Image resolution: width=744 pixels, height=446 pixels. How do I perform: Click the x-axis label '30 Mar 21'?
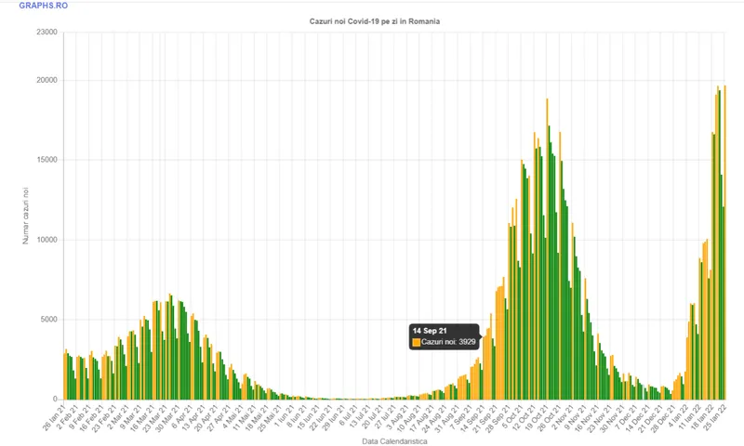coord(168,417)
